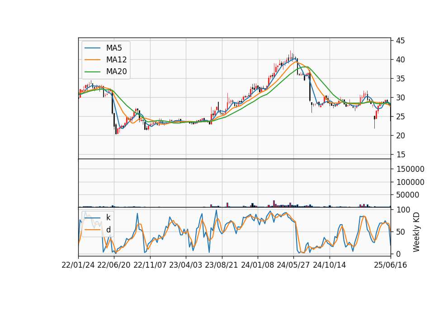Click the k legend label in KD panel

coord(108,217)
